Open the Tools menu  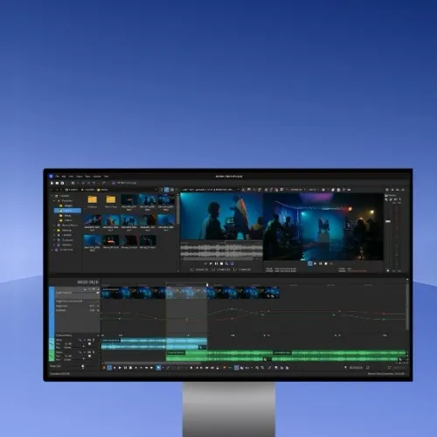click(x=87, y=177)
